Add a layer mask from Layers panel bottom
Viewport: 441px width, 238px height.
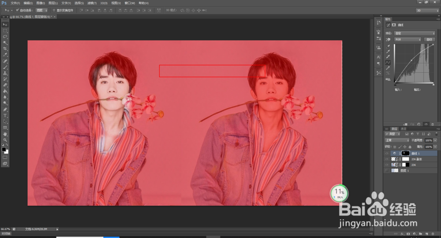point(408,234)
